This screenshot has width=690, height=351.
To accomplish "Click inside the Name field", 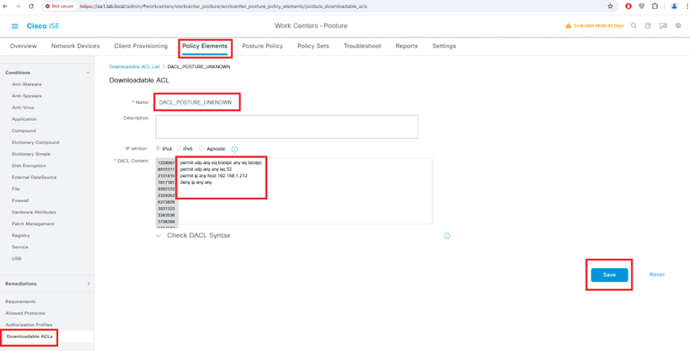I will pyautogui.click(x=197, y=103).
